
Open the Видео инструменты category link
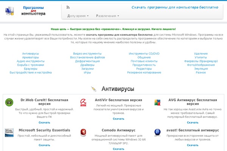(87, 54)
